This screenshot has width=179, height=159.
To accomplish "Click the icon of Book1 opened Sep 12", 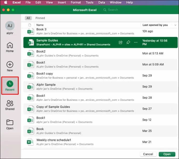I will [x=31, y=120].
